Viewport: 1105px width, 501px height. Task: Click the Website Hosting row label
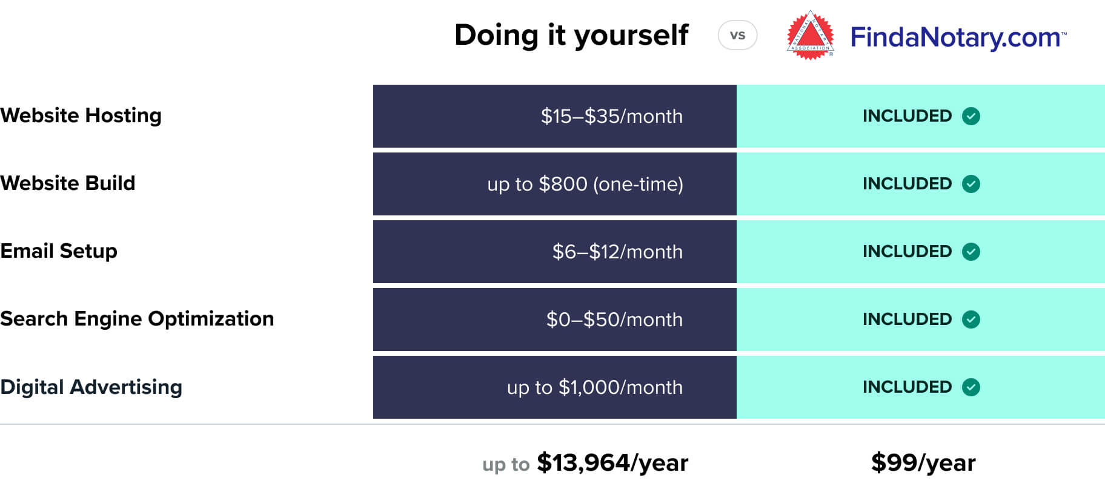pyautogui.click(x=81, y=115)
